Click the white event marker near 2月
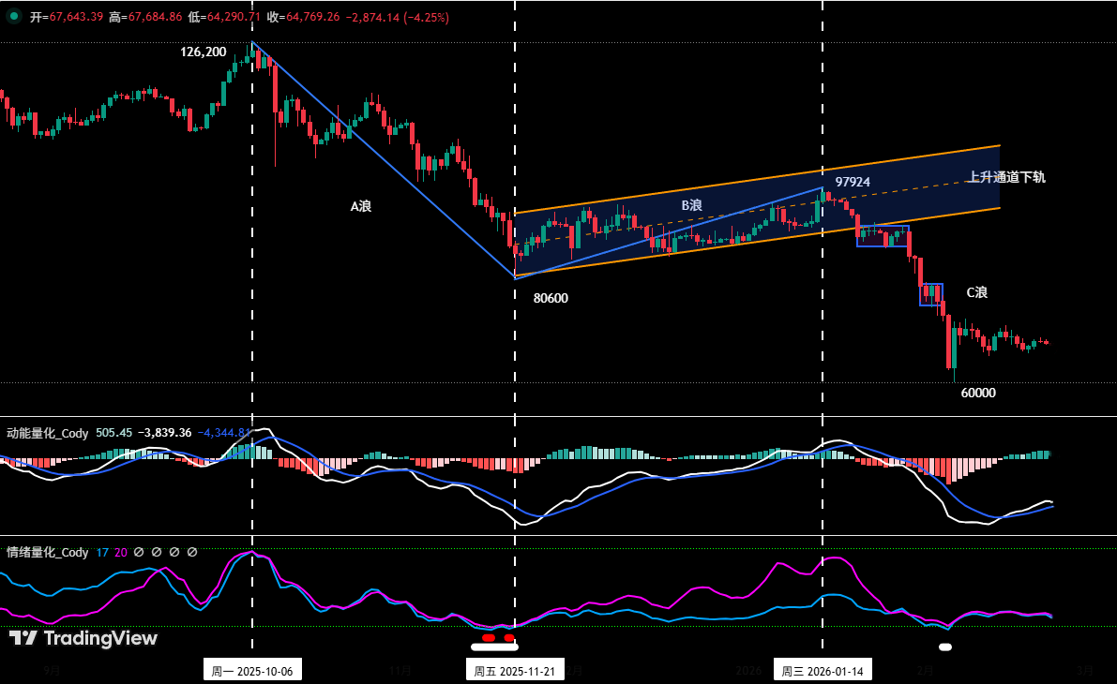This screenshot has height=684, width=1117. (x=945, y=647)
